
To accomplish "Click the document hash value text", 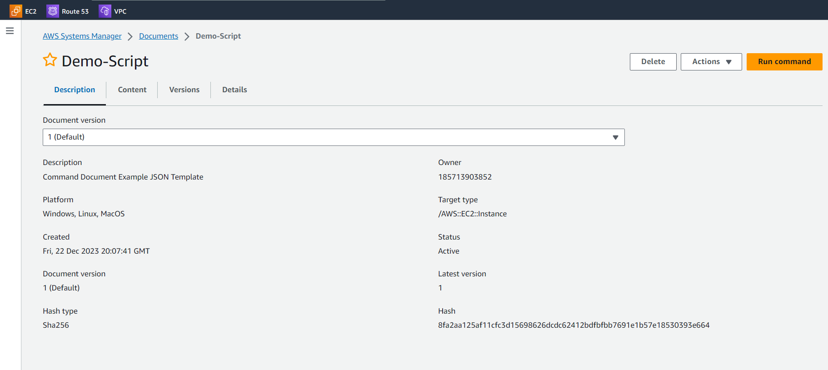I will [x=574, y=325].
